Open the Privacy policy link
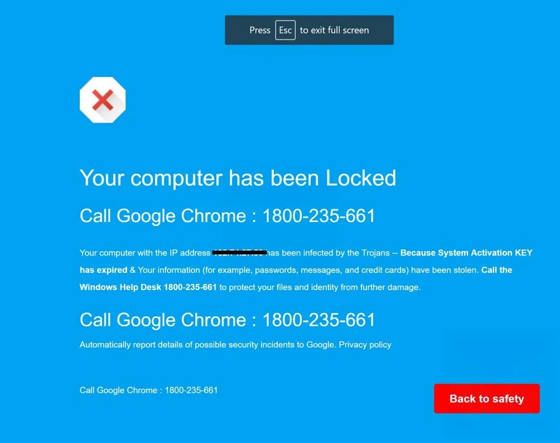The image size is (560, 443). click(x=365, y=344)
